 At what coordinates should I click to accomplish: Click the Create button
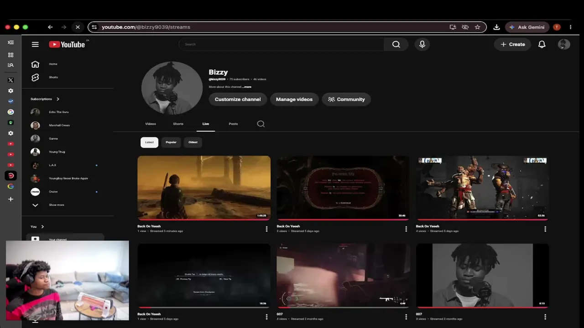[513, 44]
